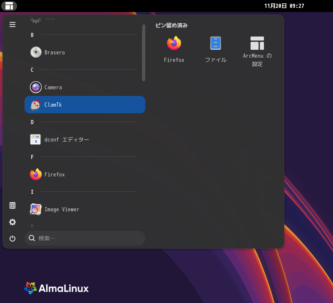The image size is (333, 303).
Task: Open pinned Firefox shortcut
Action: [174, 50]
